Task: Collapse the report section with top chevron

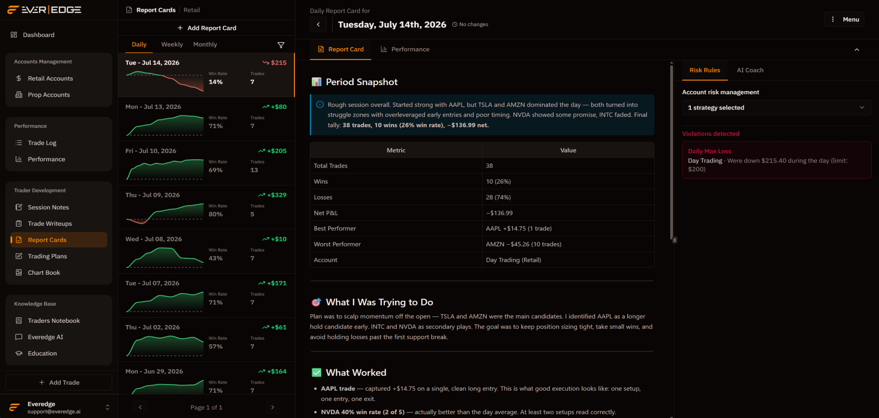Action: tap(857, 49)
